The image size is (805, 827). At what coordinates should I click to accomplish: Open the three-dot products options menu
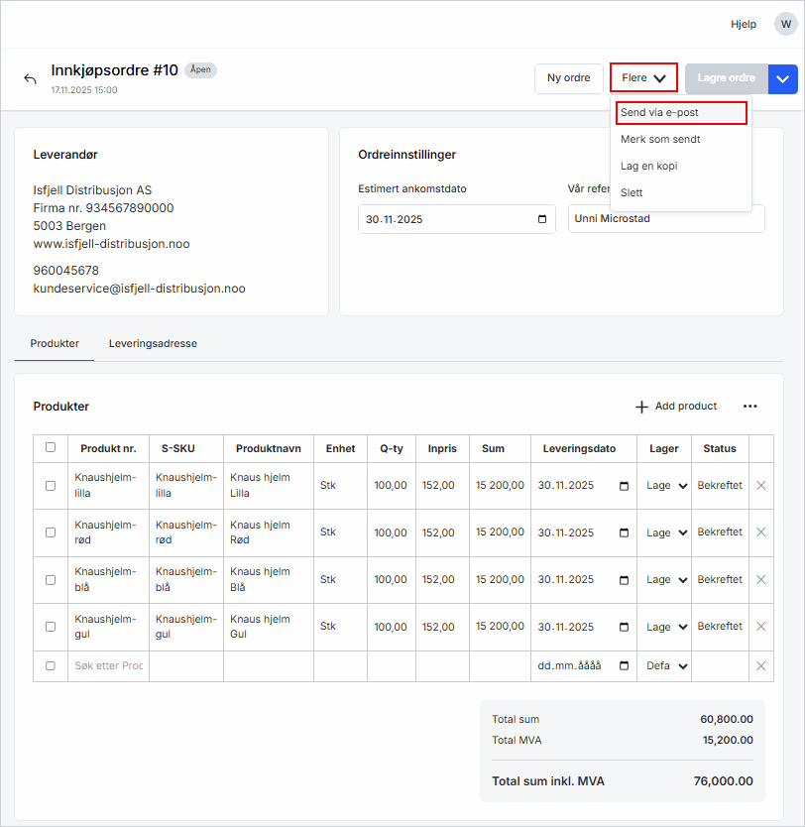[x=749, y=407]
